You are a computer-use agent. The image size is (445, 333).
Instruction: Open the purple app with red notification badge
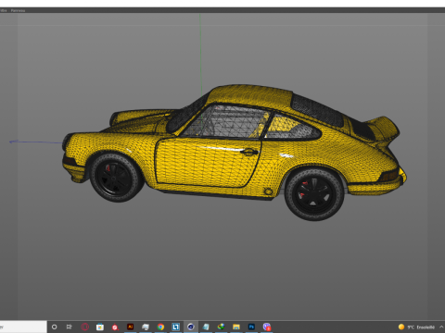pos(267,327)
